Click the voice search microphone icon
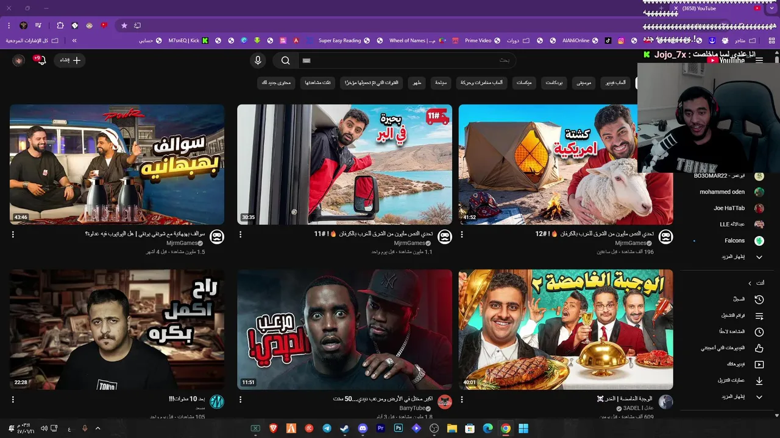The width and height of the screenshot is (780, 438). (258, 60)
